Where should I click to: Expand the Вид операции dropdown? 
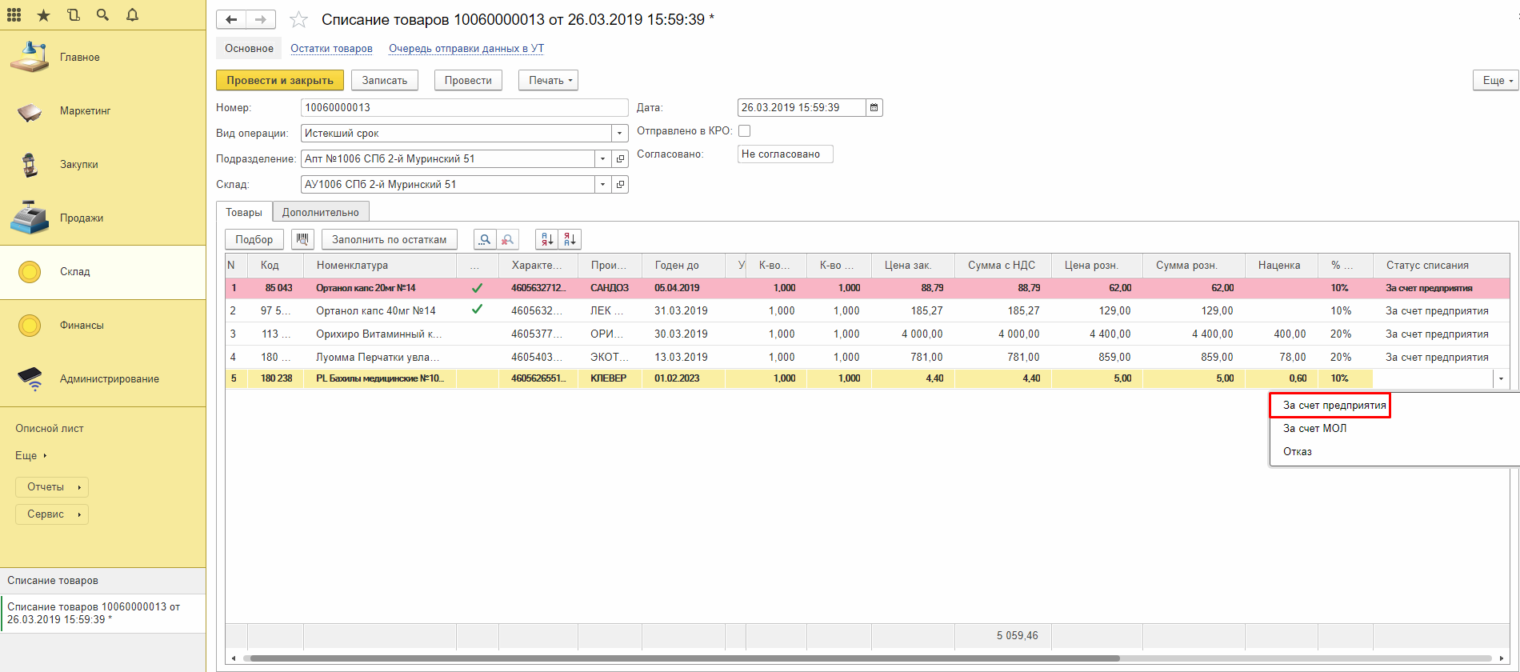619,134
